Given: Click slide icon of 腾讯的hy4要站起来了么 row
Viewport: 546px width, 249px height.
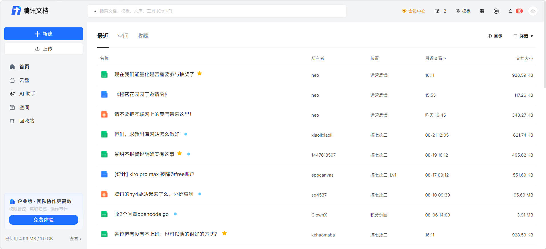Looking at the screenshot, I should (x=104, y=194).
